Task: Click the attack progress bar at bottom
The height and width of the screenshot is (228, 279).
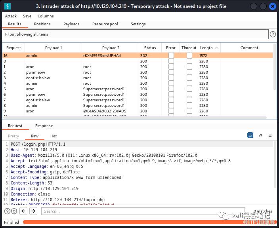Action: click(147, 222)
